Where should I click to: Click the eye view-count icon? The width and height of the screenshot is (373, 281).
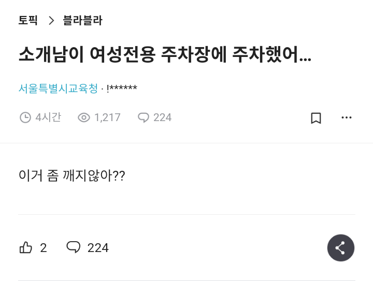click(84, 118)
